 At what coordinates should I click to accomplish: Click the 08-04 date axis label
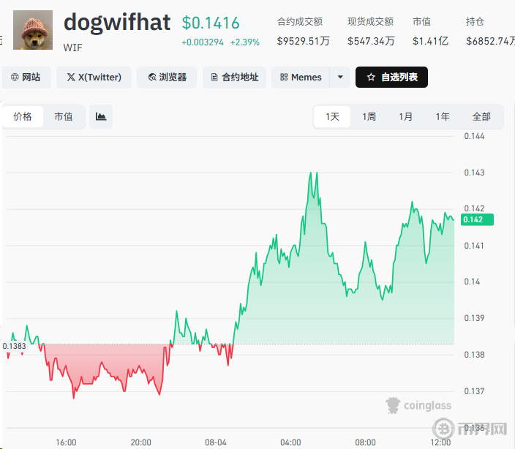pos(216,442)
